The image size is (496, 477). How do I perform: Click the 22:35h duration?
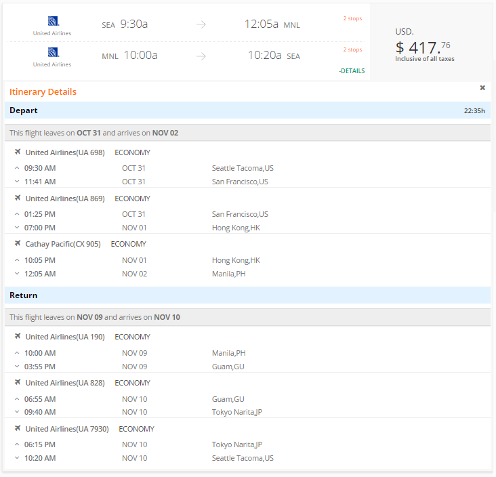point(474,110)
